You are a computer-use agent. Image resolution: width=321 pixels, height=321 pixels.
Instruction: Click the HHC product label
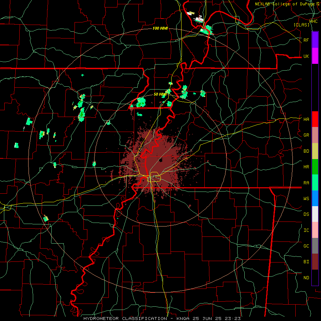[314, 21]
